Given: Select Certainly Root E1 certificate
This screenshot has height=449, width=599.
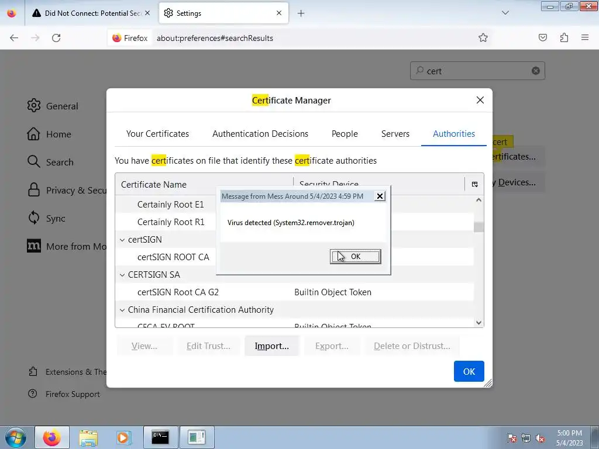Looking at the screenshot, I should tap(170, 205).
